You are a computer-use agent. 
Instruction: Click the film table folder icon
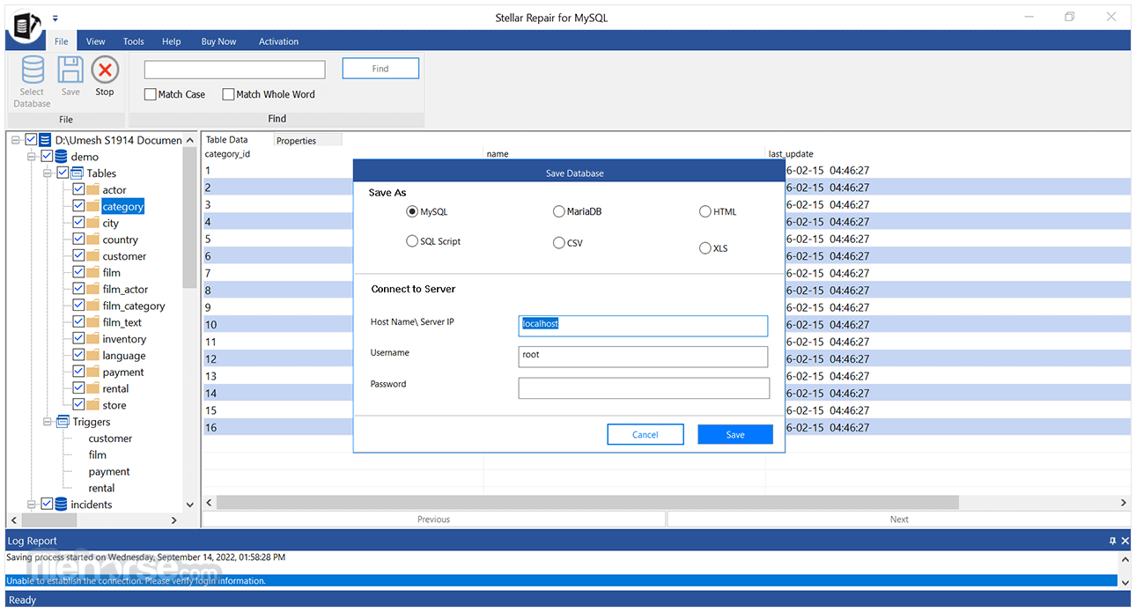93,272
